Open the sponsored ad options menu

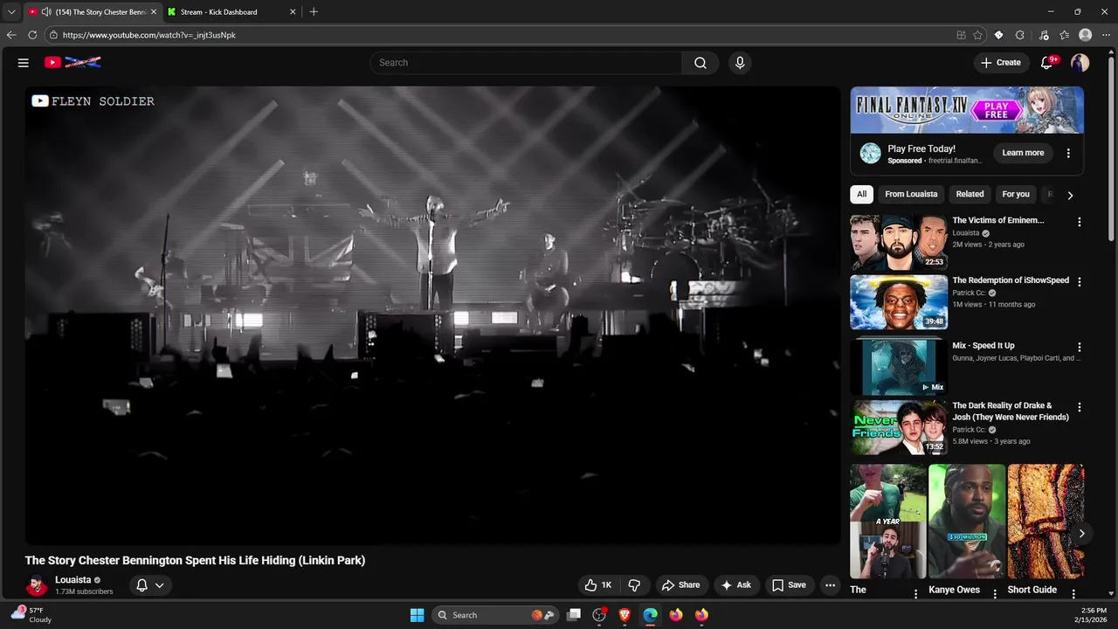point(1068,153)
